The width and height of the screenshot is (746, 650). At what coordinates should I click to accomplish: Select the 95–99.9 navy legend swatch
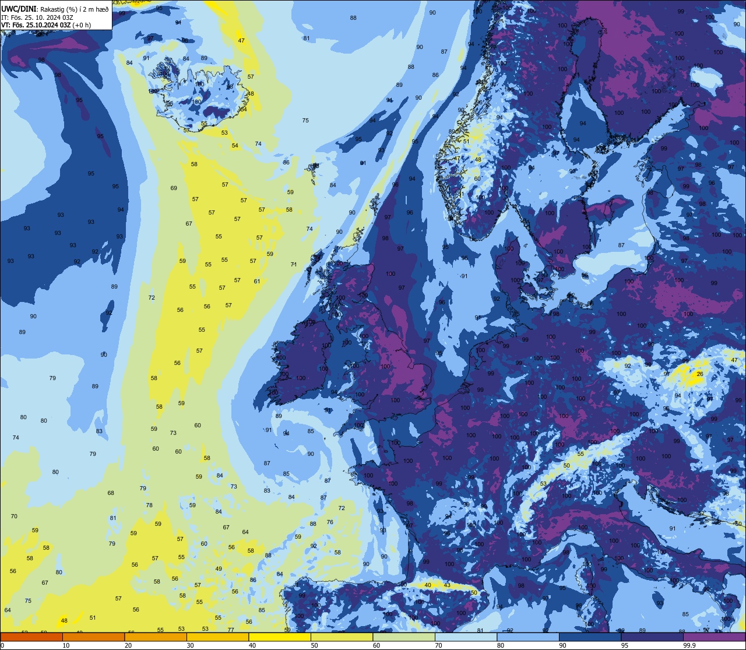[x=652, y=637]
